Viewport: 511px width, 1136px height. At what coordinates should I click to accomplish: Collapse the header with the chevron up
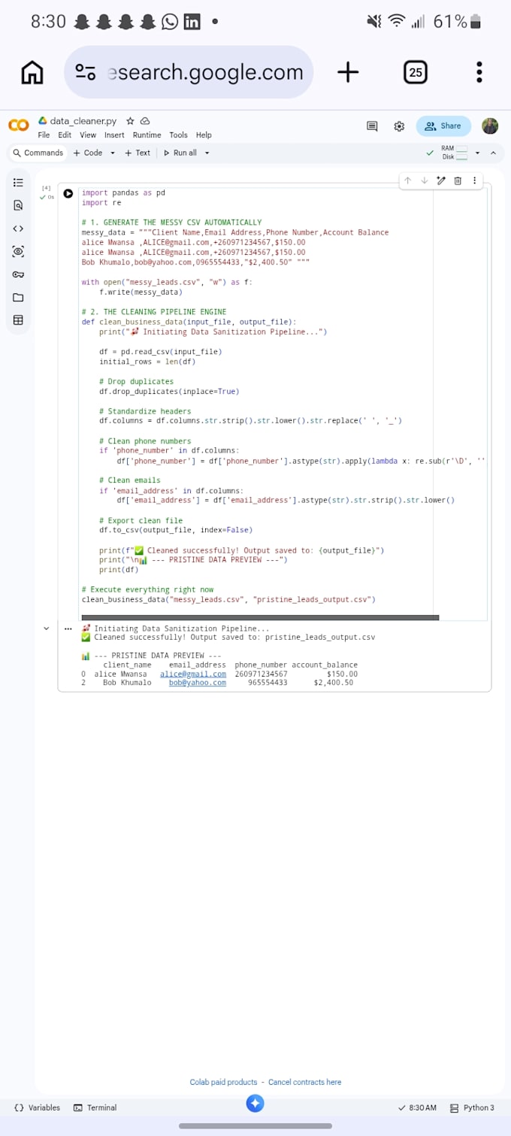(493, 153)
